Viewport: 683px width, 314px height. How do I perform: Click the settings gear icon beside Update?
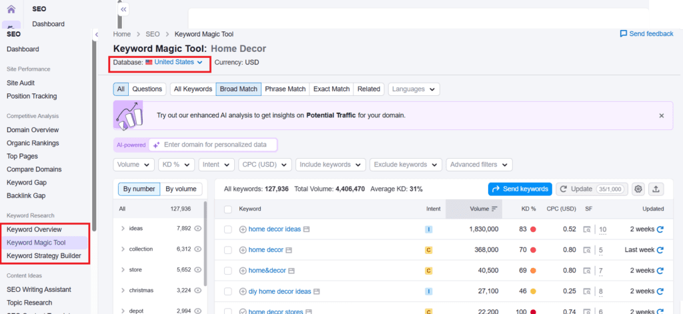click(638, 189)
